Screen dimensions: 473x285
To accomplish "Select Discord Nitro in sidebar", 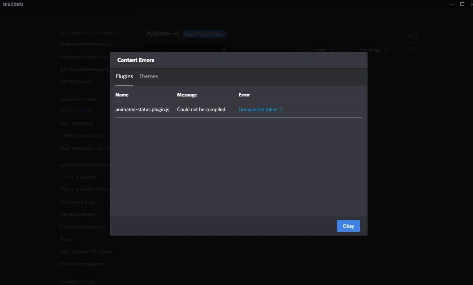I will tap(76, 110).
